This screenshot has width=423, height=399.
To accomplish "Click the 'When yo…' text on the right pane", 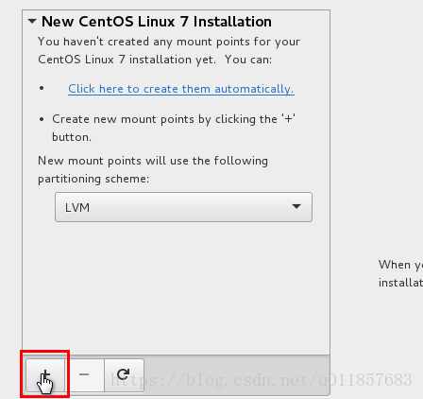I will pyautogui.click(x=400, y=265).
